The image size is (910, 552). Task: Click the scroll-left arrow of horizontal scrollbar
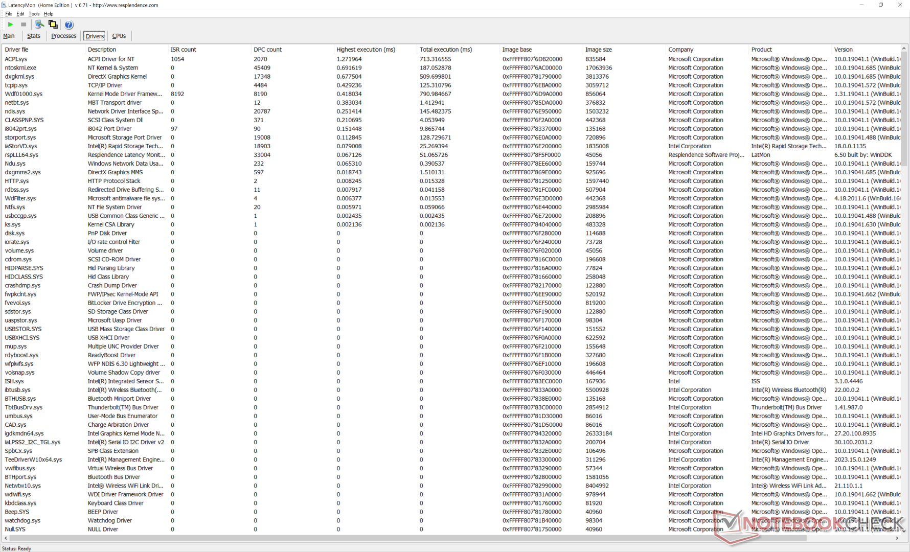pyautogui.click(x=6, y=538)
